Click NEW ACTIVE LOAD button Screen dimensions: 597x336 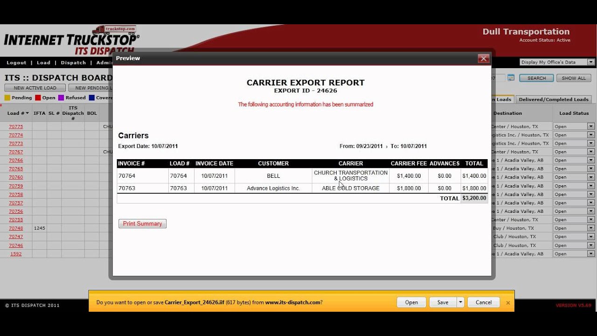click(35, 88)
